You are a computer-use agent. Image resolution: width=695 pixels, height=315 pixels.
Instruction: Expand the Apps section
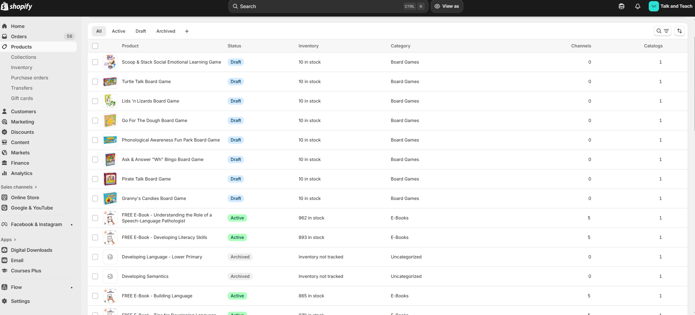8,240
